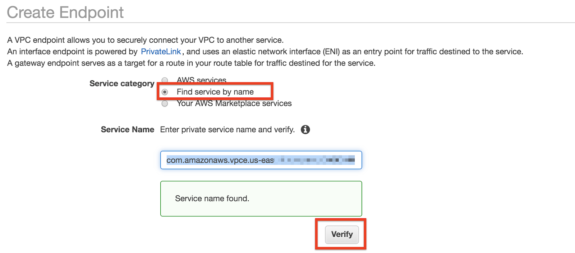Select the AWS services radio button
The image size is (575, 253).
pyautogui.click(x=165, y=80)
